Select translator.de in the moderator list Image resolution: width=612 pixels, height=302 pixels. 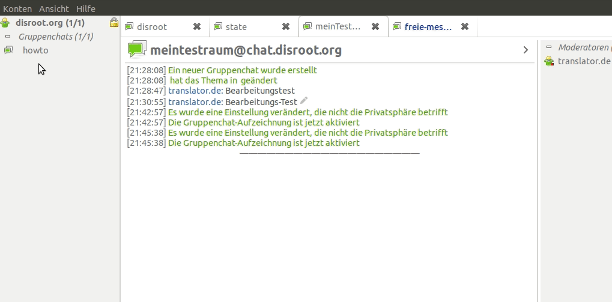(x=584, y=61)
